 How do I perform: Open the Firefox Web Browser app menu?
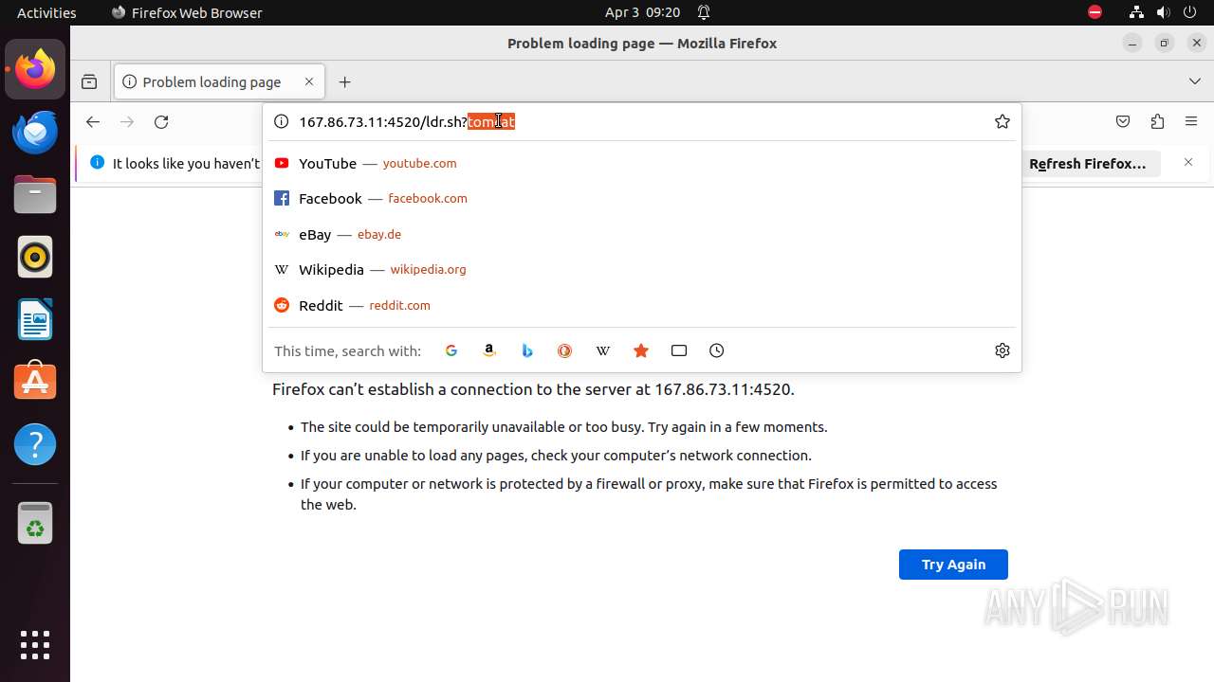point(187,12)
